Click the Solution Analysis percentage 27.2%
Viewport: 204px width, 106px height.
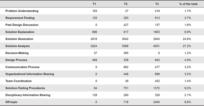(187, 46)
